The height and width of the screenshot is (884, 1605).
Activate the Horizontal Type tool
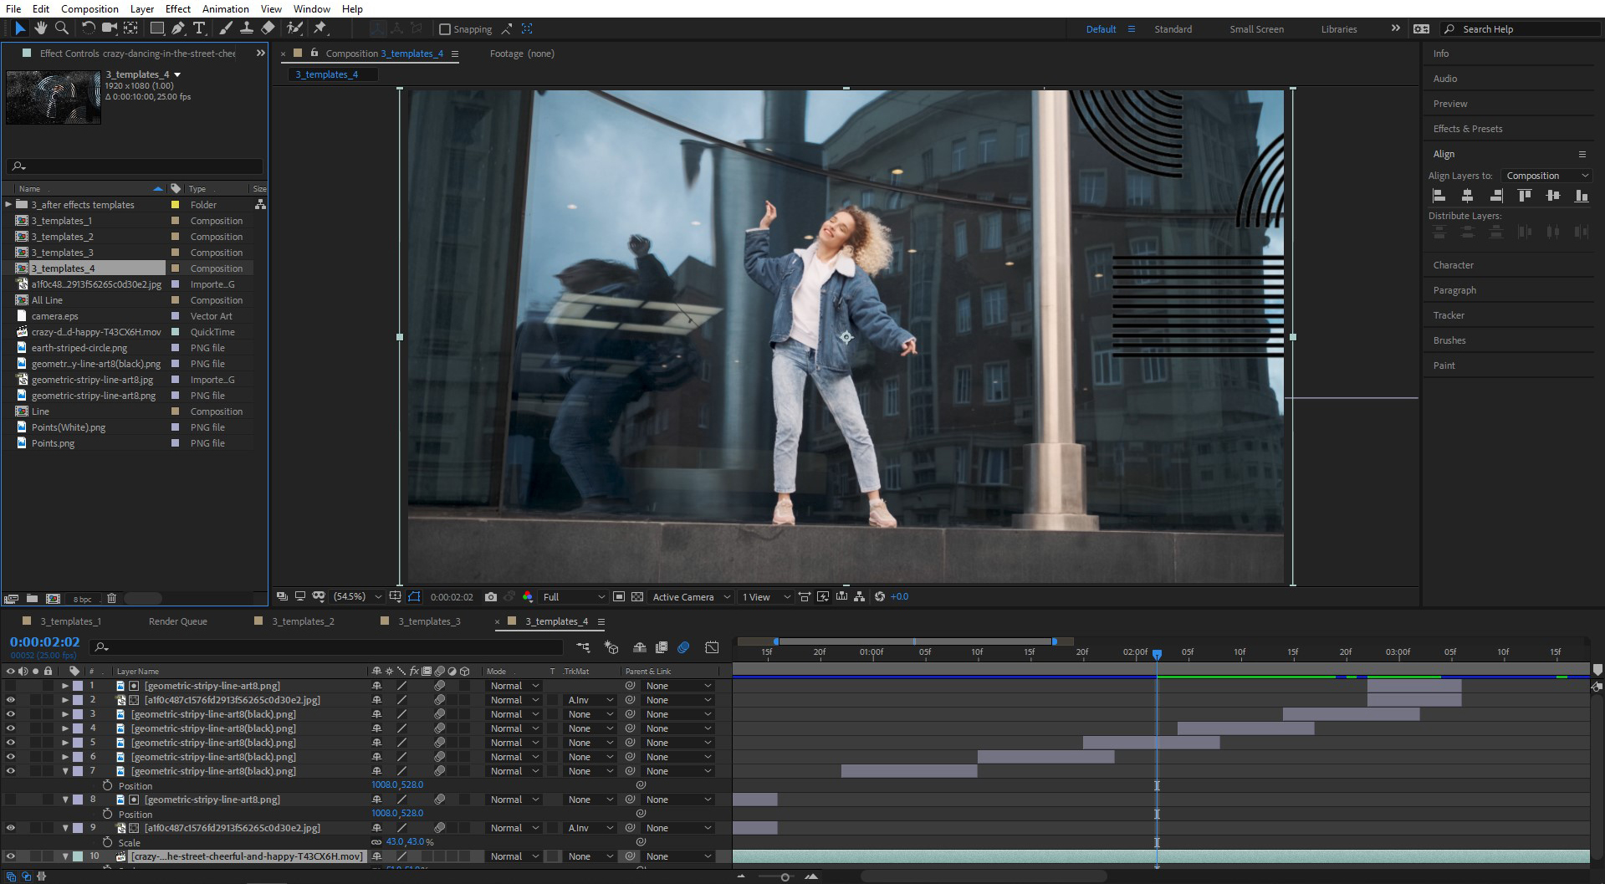coord(199,28)
